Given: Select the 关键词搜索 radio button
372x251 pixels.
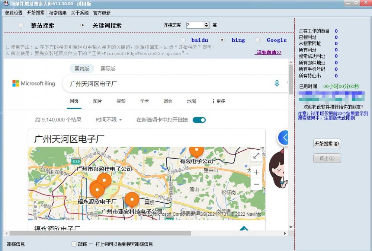Looking at the screenshot, I should coord(83,25).
